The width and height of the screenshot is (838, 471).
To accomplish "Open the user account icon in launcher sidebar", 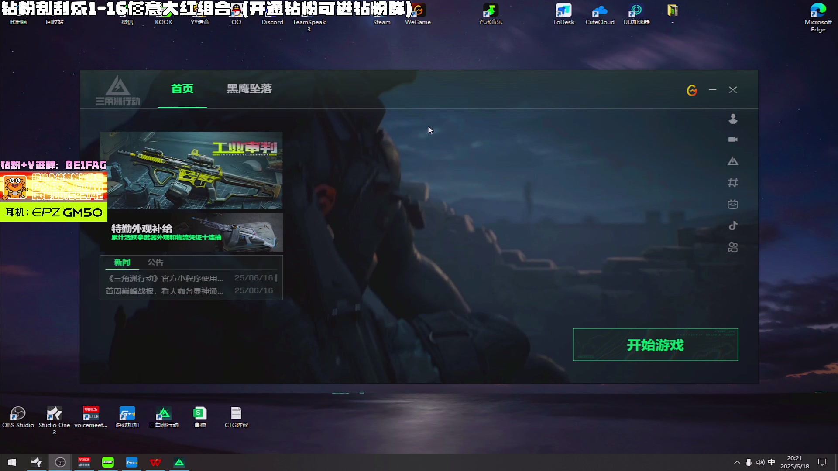I will 733,119.
